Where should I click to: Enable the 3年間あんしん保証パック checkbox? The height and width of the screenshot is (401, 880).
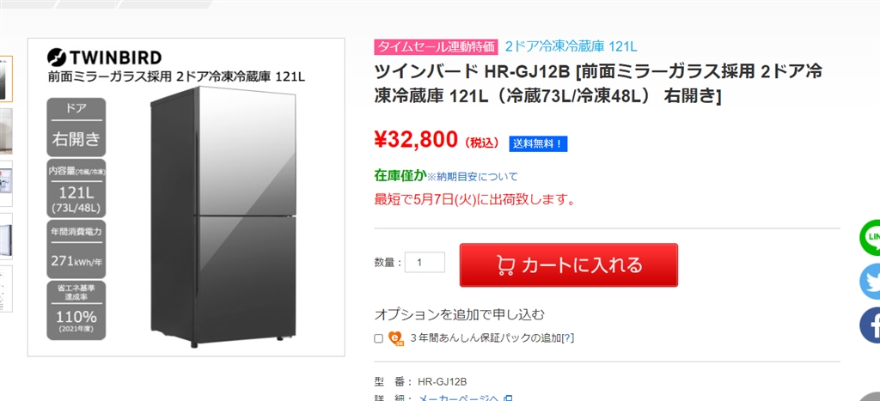coord(378,338)
